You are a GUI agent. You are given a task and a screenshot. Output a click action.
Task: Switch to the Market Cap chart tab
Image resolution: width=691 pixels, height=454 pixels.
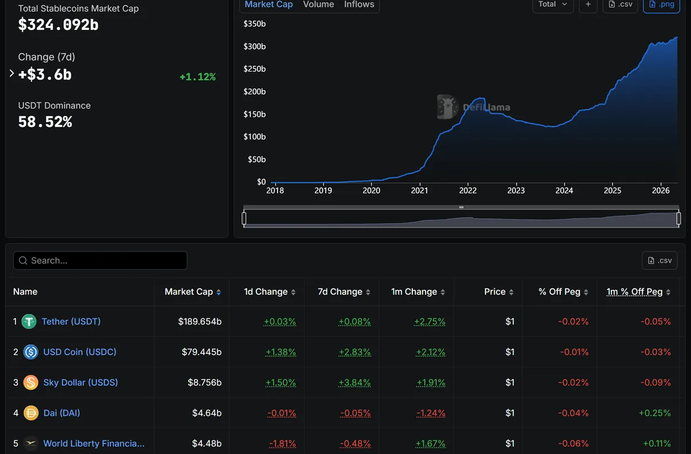[x=269, y=4]
